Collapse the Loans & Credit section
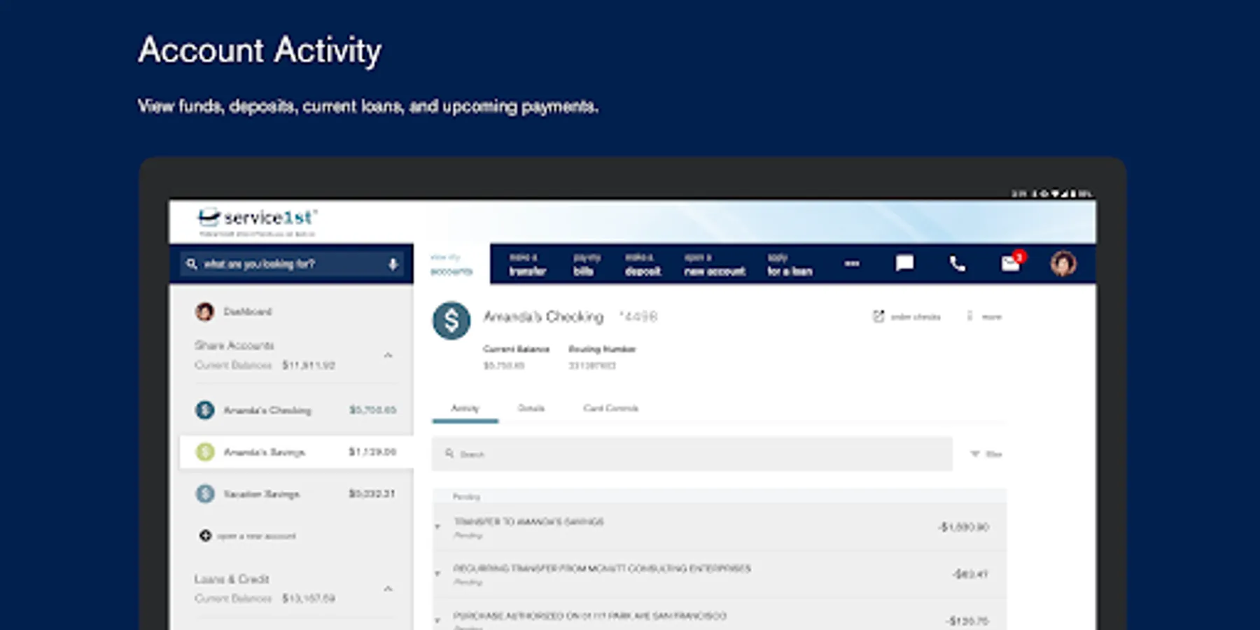This screenshot has width=1260, height=630. pyautogui.click(x=388, y=589)
